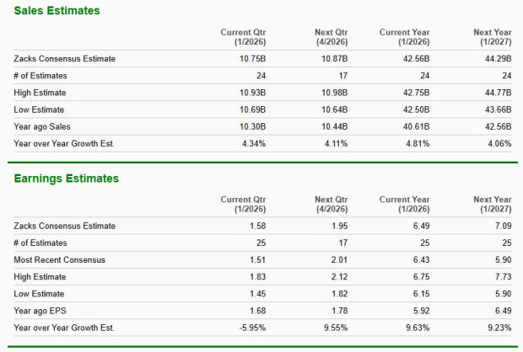The image size is (523, 352).
Task: Click the Earnings Estimates heading
Action: [x=66, y=179]
